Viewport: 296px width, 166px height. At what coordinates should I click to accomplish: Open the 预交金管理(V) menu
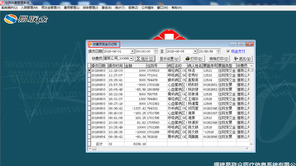pos(51,8)
